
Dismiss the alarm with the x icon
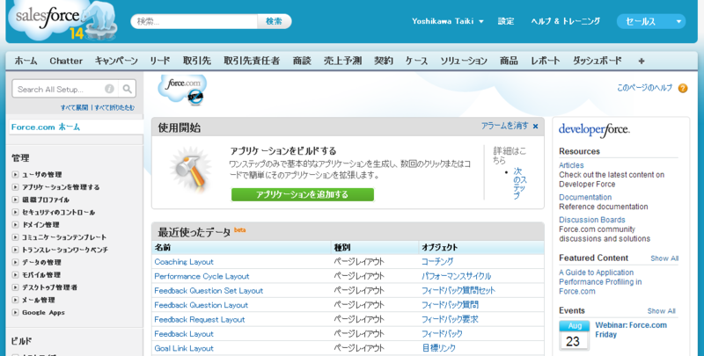pyautogui.click(x=535, y=127)
